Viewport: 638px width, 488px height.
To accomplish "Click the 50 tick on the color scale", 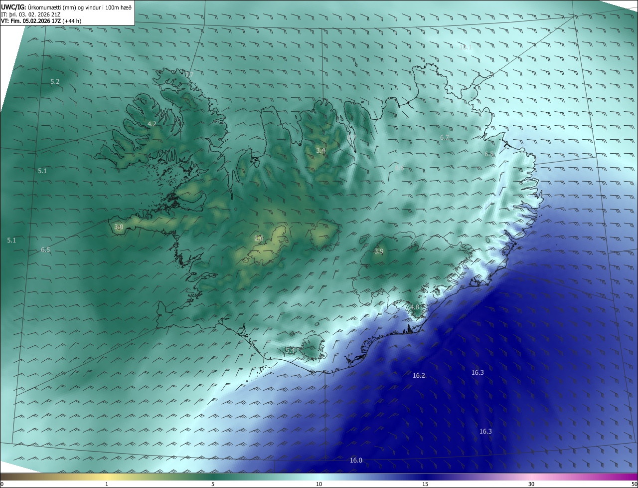I will click(x=634, y=484).
